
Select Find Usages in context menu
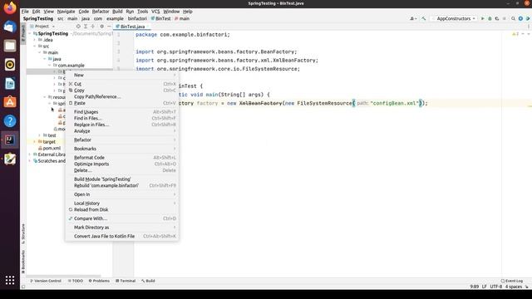pos(122,112)
